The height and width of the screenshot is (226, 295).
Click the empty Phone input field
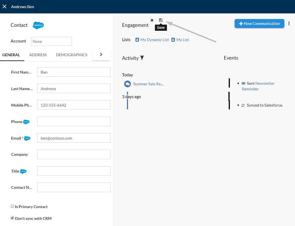(x=74, y=121)
